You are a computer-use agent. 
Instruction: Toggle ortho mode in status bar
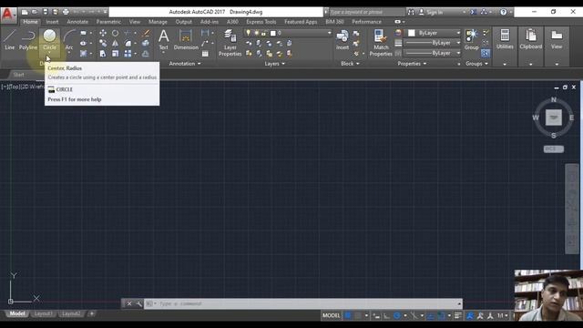click(386, 316)
